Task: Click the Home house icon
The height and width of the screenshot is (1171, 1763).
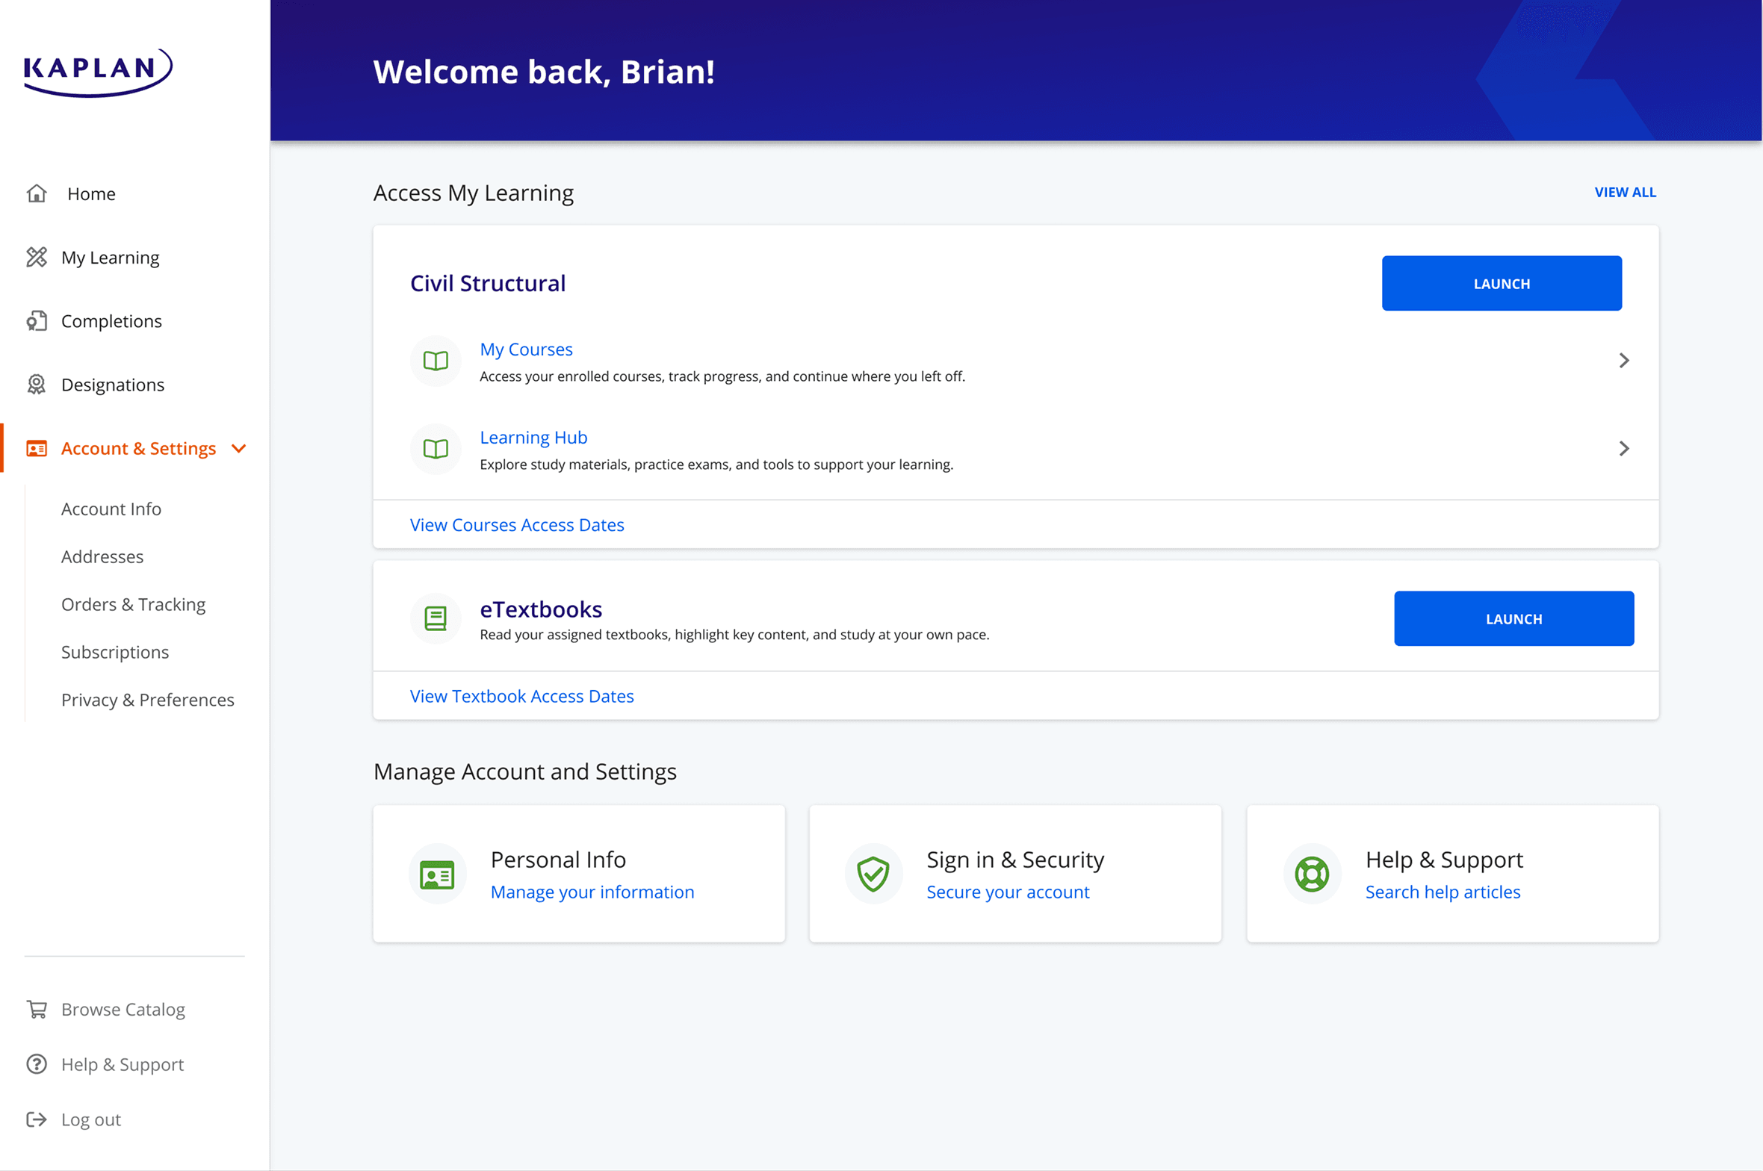Action: coord(37,193)
